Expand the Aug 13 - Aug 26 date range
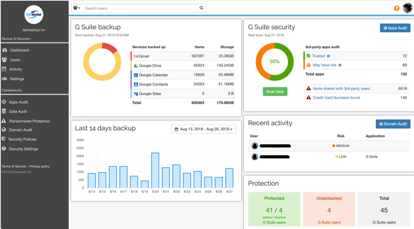414x229 pixels. [x=204, y=129]
